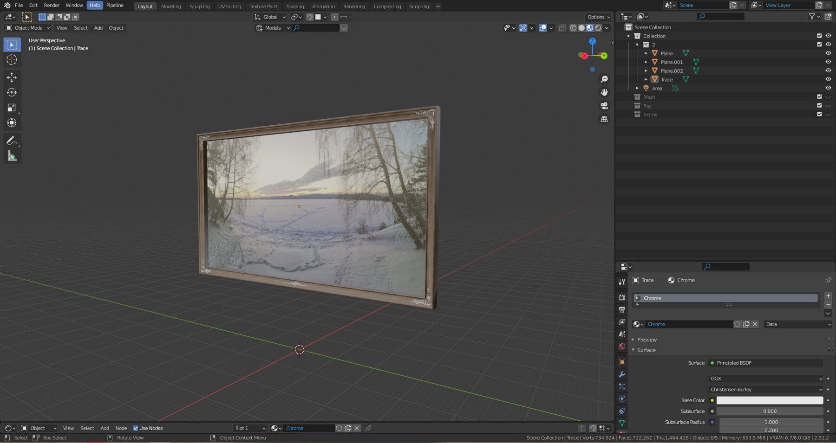Expand the Preview panel

[x=647, y=340]
